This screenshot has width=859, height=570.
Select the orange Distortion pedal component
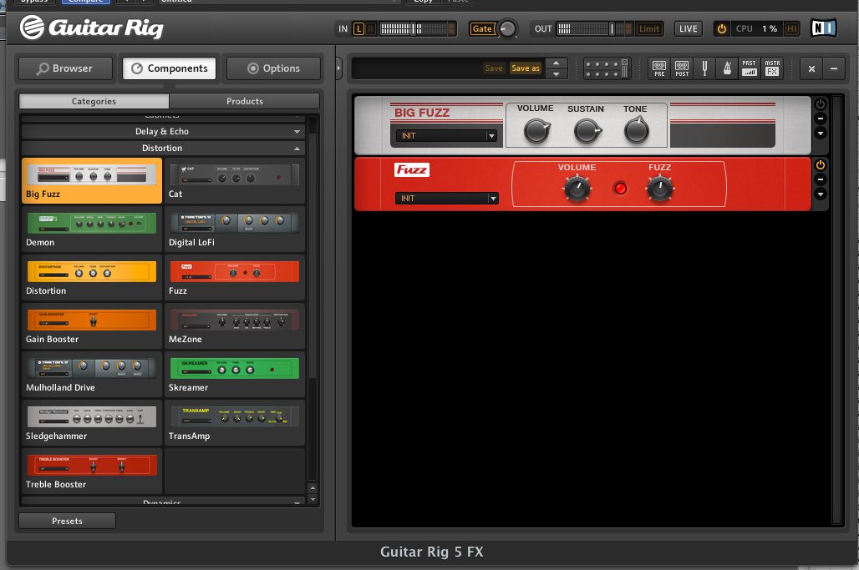[x=91, y=277]
